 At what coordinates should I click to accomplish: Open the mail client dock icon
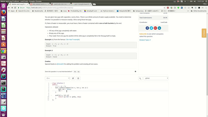(x=3, y=108)
